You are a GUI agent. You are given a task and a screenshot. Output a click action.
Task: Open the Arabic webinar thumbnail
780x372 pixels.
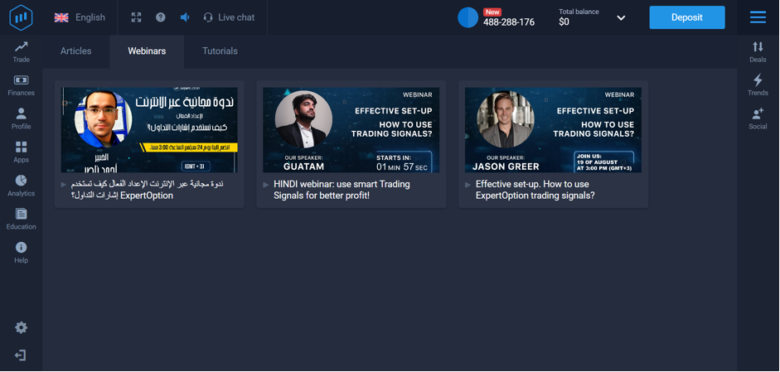pos(149,130)
